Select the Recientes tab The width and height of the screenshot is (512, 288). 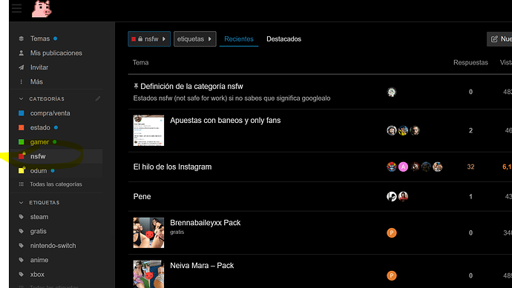(x=239, y=38)
